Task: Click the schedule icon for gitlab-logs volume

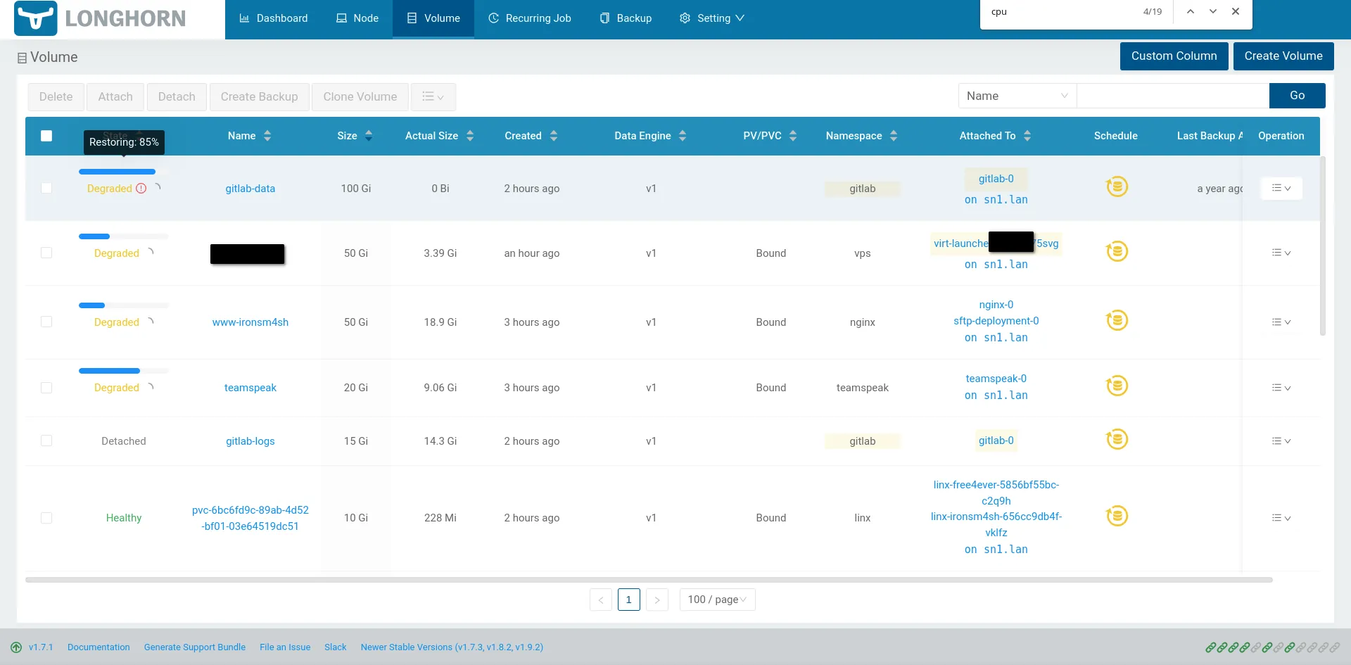Action: pos(1117,439)
